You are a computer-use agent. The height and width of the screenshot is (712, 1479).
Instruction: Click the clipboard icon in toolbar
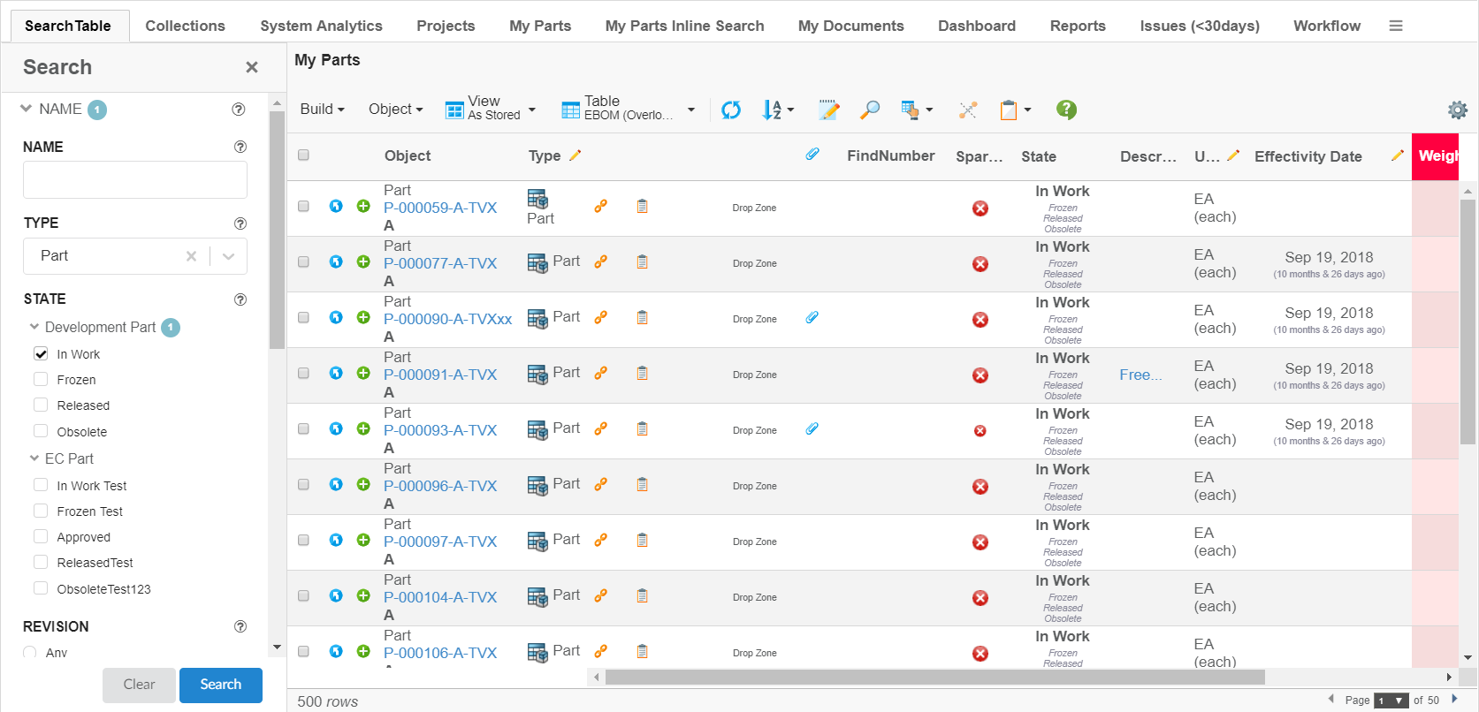coord(1009,110)
